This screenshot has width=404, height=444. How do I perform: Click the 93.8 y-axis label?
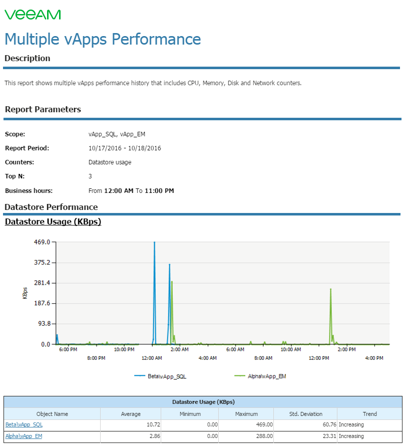click(x=44, y=324)
